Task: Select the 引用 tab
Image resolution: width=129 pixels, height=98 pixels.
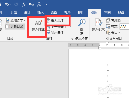Action: pos(94,13)
